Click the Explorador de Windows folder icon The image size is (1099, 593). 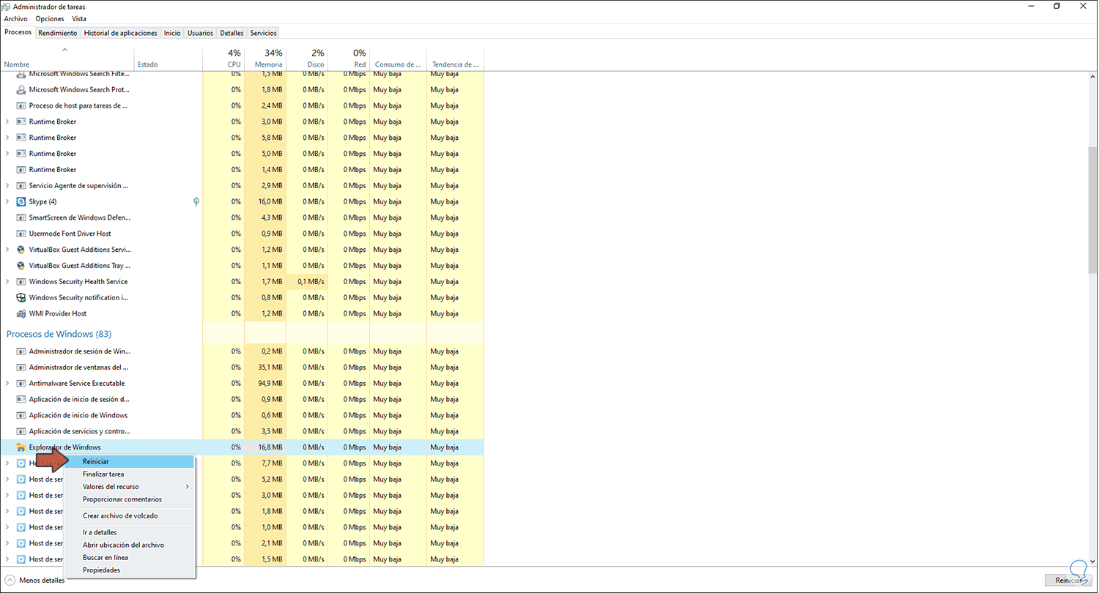tap(21, 447)
